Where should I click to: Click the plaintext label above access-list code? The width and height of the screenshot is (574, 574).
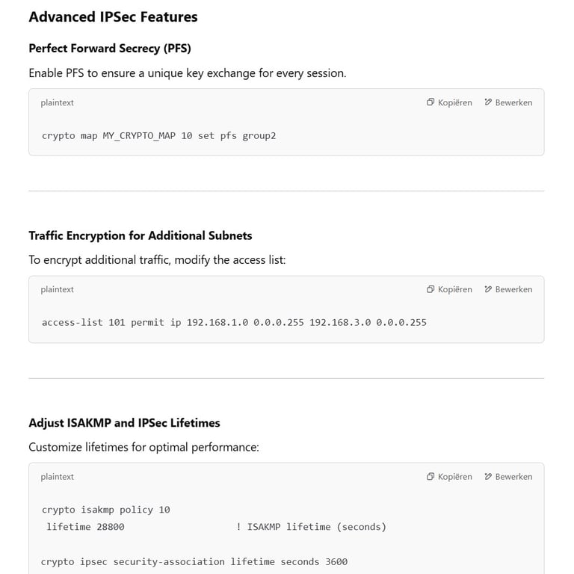[57, 289]
